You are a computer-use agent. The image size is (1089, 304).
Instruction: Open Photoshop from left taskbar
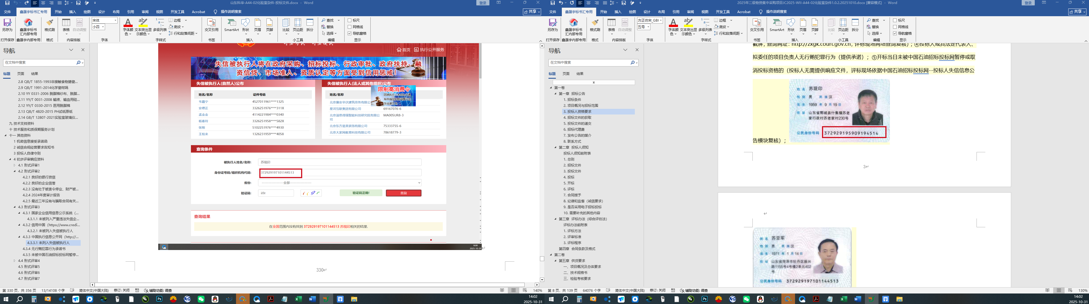point(159,299)
